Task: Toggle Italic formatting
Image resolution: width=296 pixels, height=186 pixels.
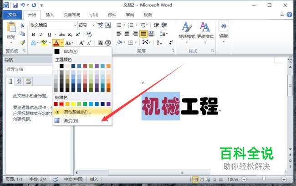Action: click(x=41, y=34)
